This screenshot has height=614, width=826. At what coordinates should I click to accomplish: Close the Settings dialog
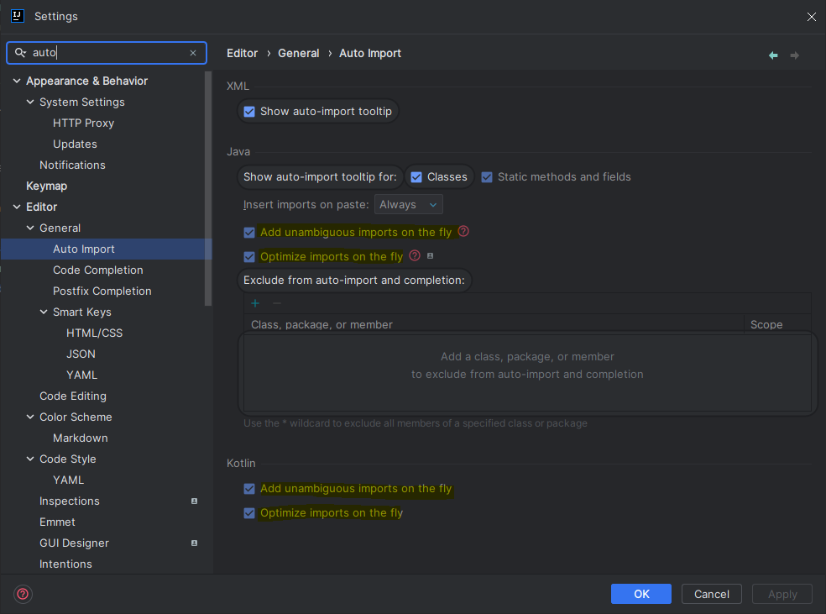point(811,16)
